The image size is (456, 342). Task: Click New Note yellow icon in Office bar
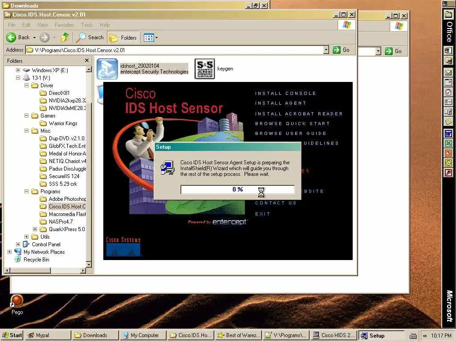click(448, 121)
